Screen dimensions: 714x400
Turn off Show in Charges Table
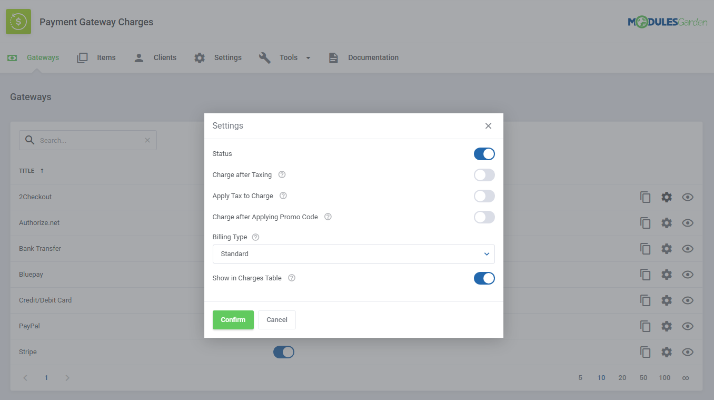[x=484, y=278]
